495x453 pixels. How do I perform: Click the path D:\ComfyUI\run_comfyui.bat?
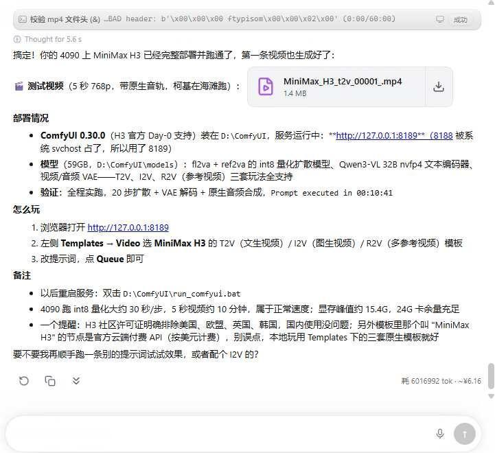182,294
